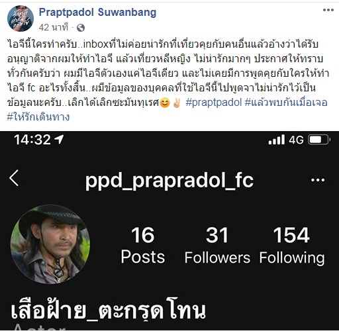Open Praptpadol Suwanbang profile picture
Screen dimensions: 339x331
(21, 19)
